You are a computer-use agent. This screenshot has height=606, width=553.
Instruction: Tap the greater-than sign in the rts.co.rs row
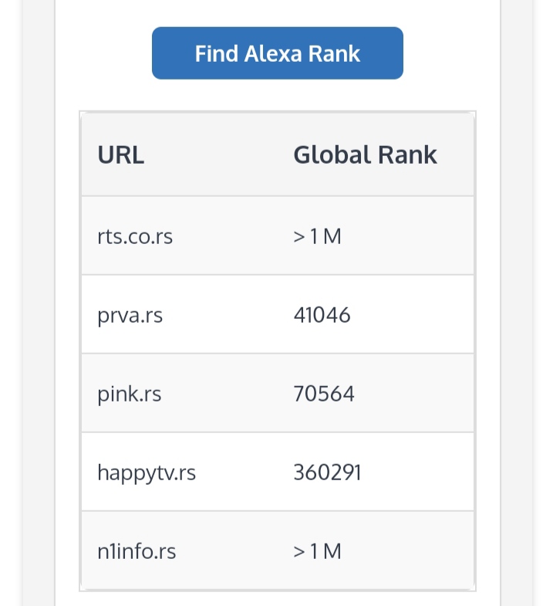click(x=299, y=236)
